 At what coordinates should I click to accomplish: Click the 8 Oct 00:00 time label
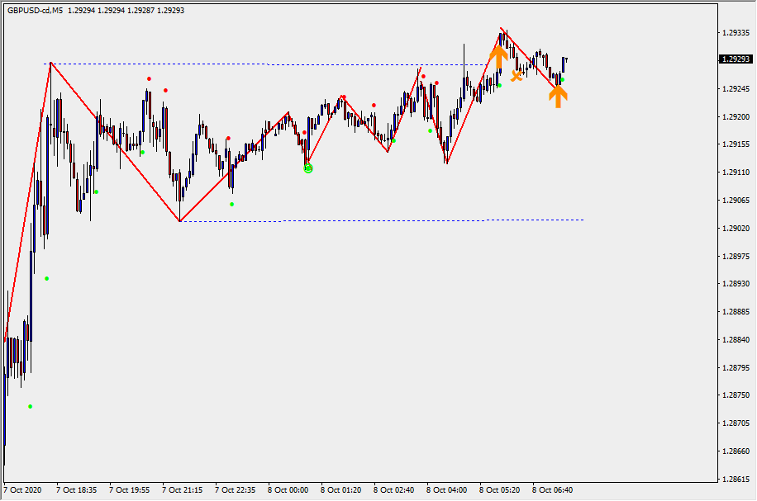(x=288, y=489)
